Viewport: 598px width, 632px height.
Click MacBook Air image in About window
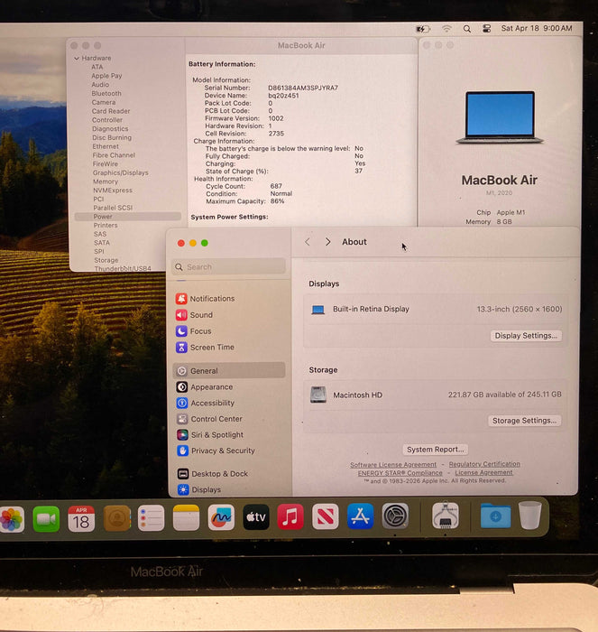tap(500, 117)
